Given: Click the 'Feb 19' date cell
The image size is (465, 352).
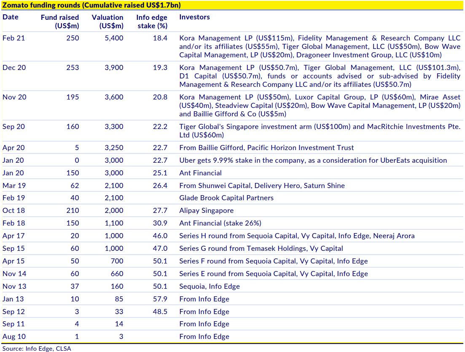Looking at the screenshot, I should (13, 198).
